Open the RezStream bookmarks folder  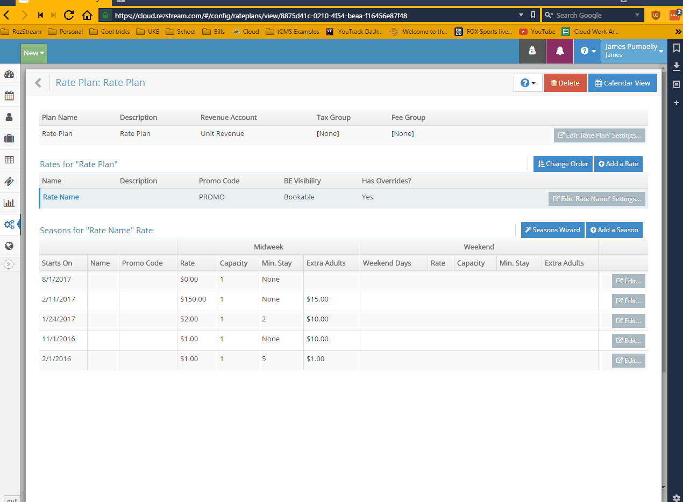(x=22, y=32)
